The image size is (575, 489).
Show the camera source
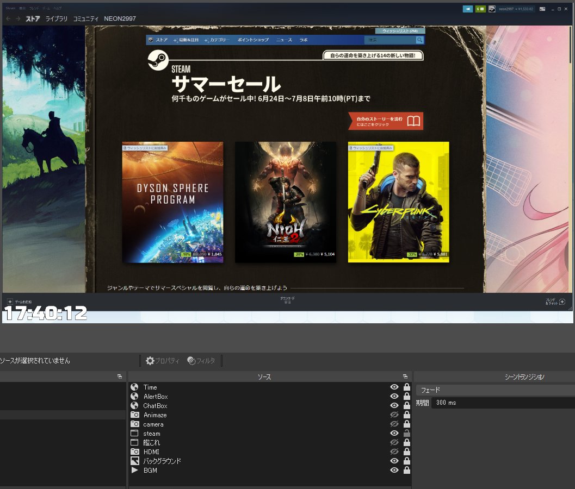pyautogui.click(x=394, y=424)
